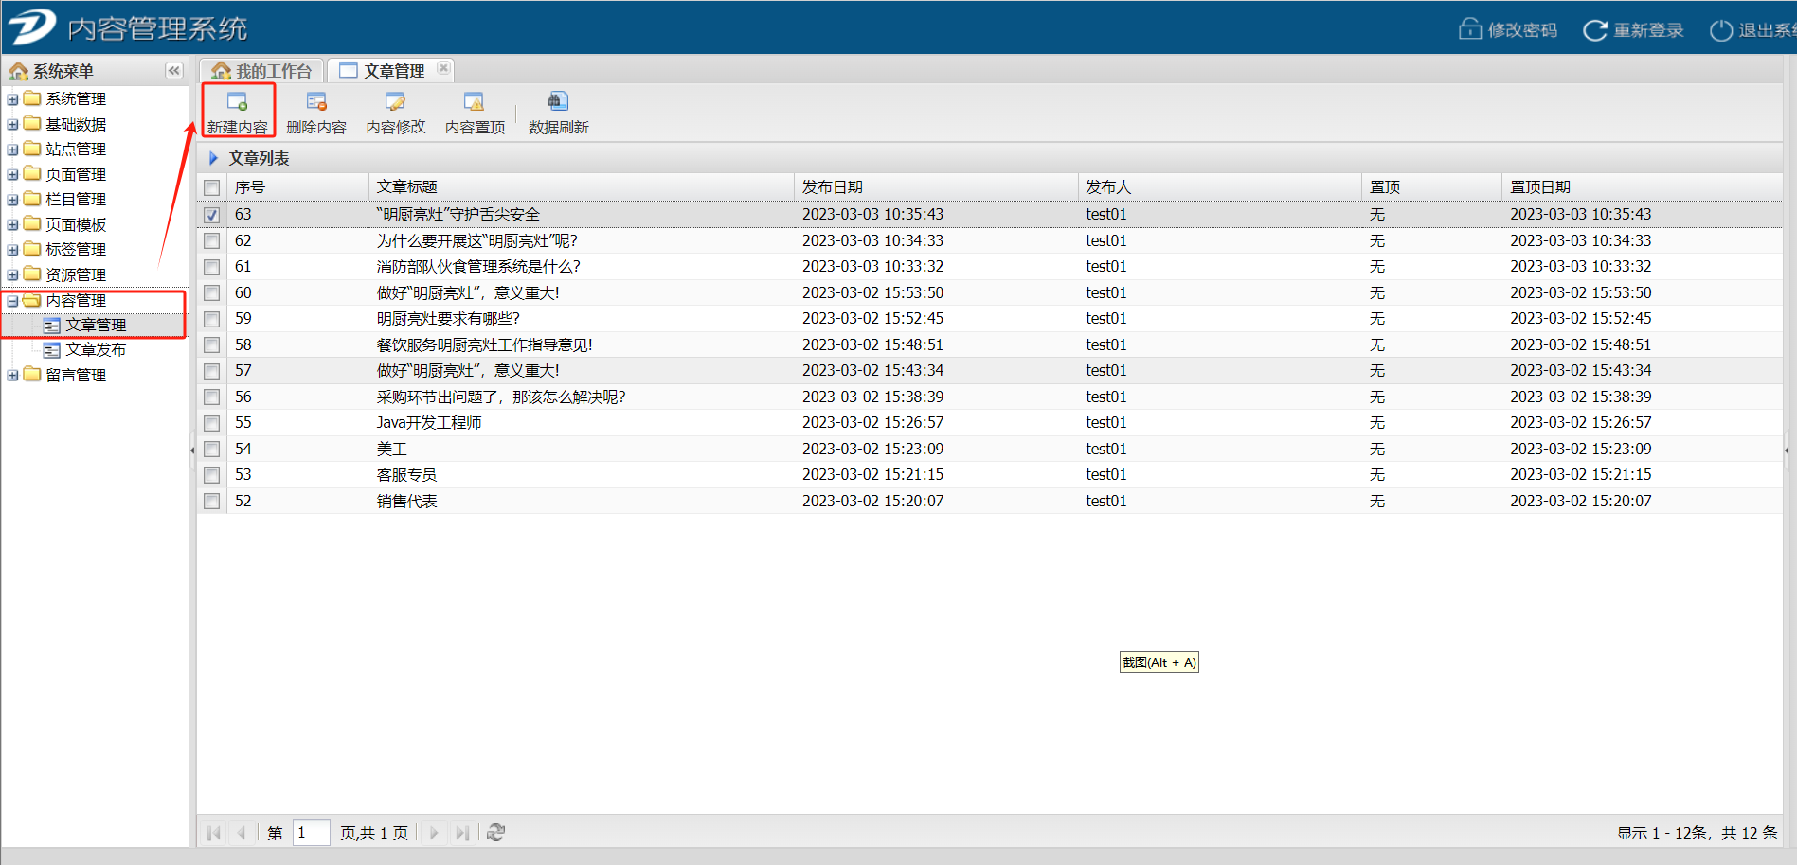The height and width of the screenshot is (865, 1797).
Task: Click the pagination refresh icon
Action: point(495,833)
